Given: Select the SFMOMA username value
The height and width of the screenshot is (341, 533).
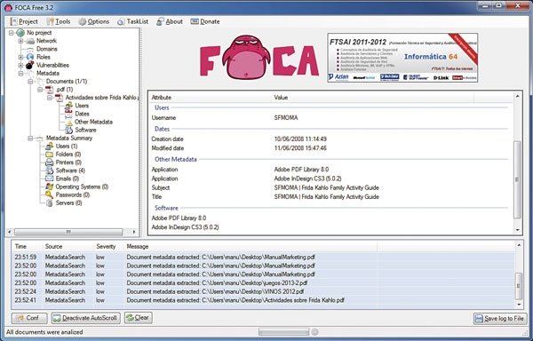Looking at the screenshot, I should 286,118.
